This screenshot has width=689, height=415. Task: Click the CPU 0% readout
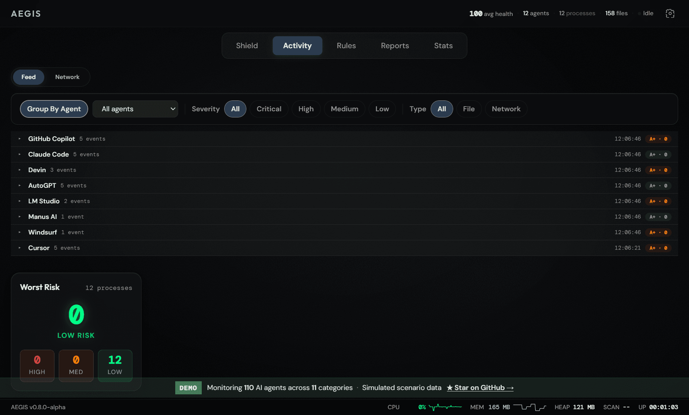click(407, 407)
